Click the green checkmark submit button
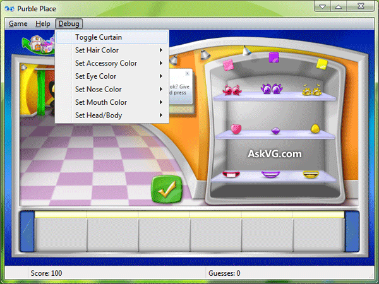Screen dimensions: 379x284 pos(167,189)
